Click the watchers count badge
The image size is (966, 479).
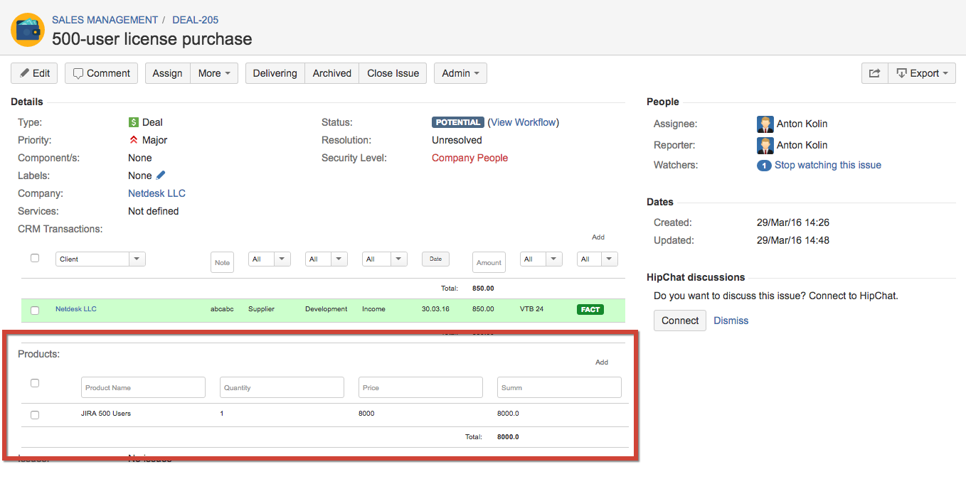click(763, 166)
